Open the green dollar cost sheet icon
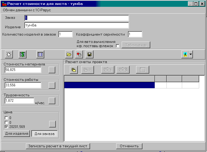The width and height of the screenshot is (207, 152). [23, 54]
